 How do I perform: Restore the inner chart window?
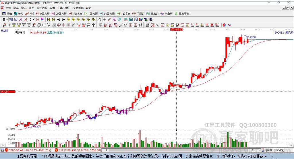pyautogui.click(x=288, y=8)
